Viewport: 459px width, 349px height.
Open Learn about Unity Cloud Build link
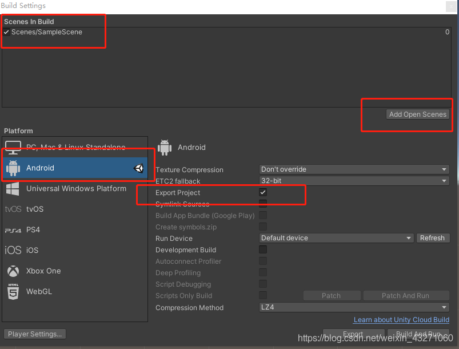pos(401,320)
